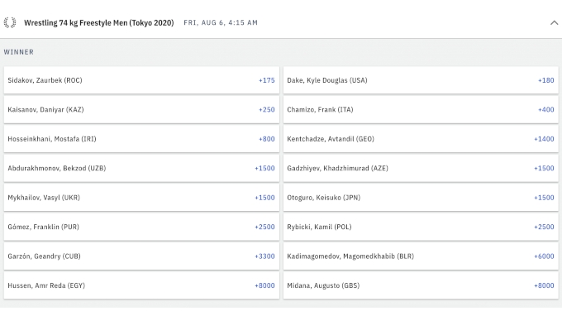Add Garzón, Geandry (CUB) +3300 selection
The width and height of the screenshot is (562, 316).
pyautogui.click(x=141, y=256)
